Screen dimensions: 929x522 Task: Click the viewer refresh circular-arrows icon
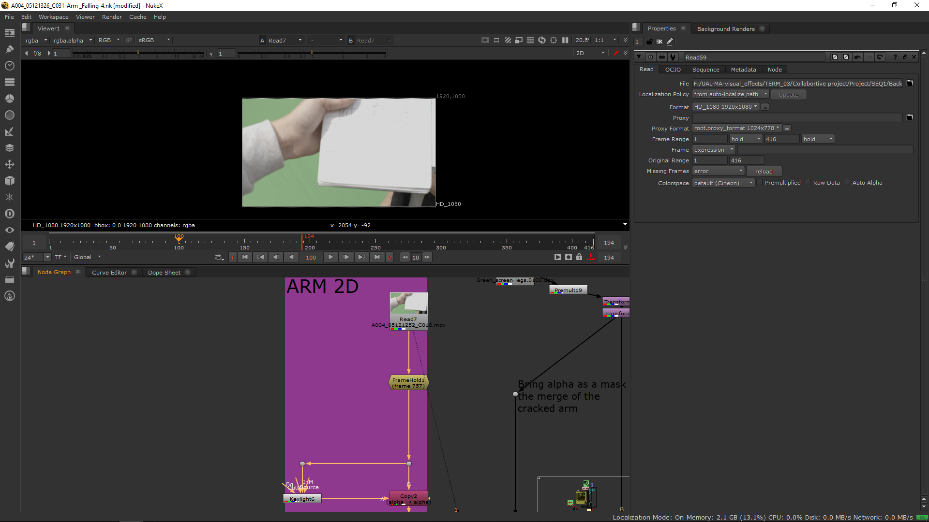(542, 40)
